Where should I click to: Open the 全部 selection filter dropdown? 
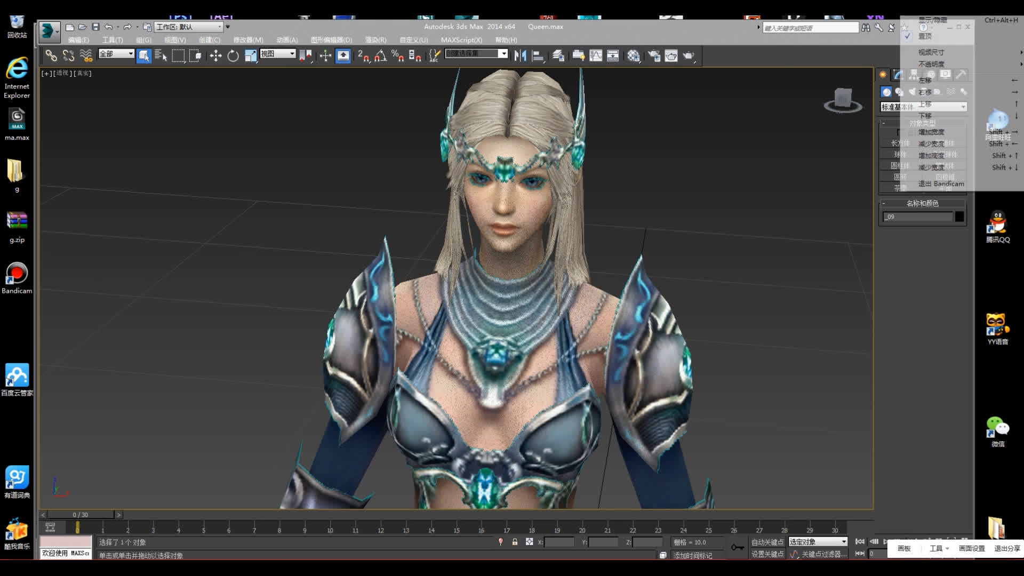116,54
